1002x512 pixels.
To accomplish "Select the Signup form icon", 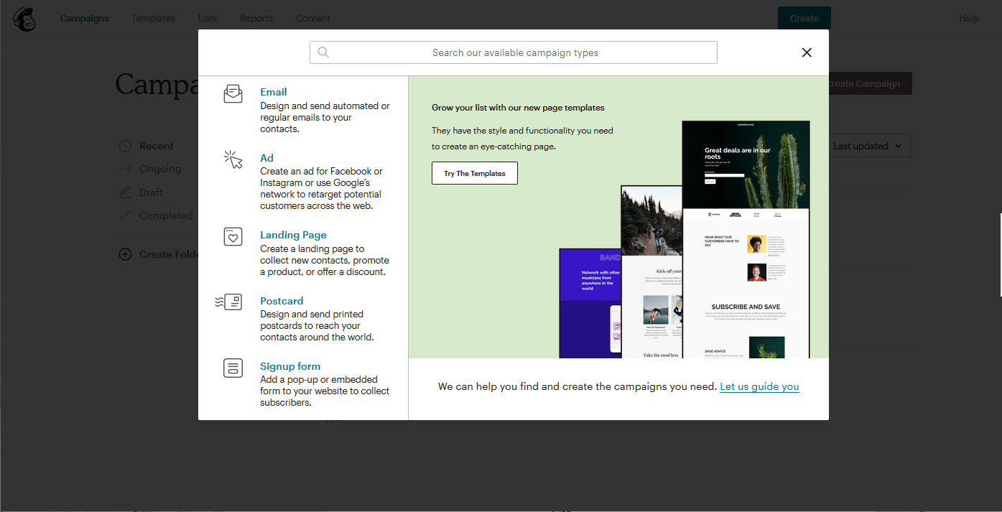I will click(x=233, y=368).
